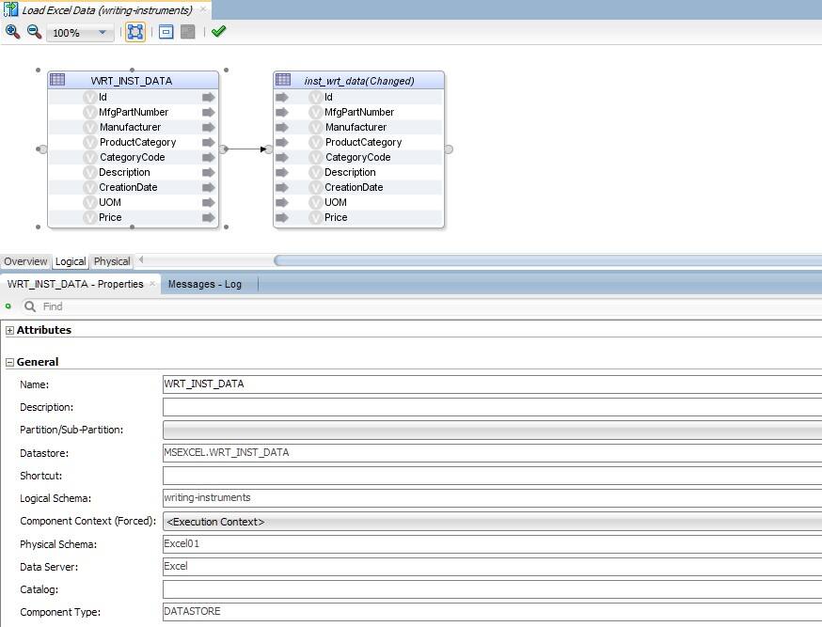Toggle the fit-to-window selection mode
The height and width of the screenshot is (627, 822).
135,31
